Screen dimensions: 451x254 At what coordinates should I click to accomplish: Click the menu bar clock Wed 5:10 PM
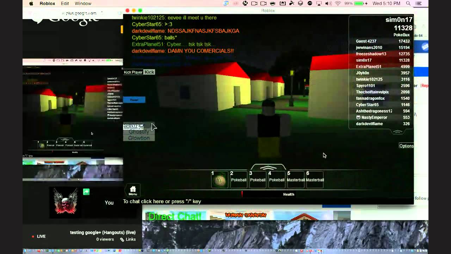[x=387, y=4]
